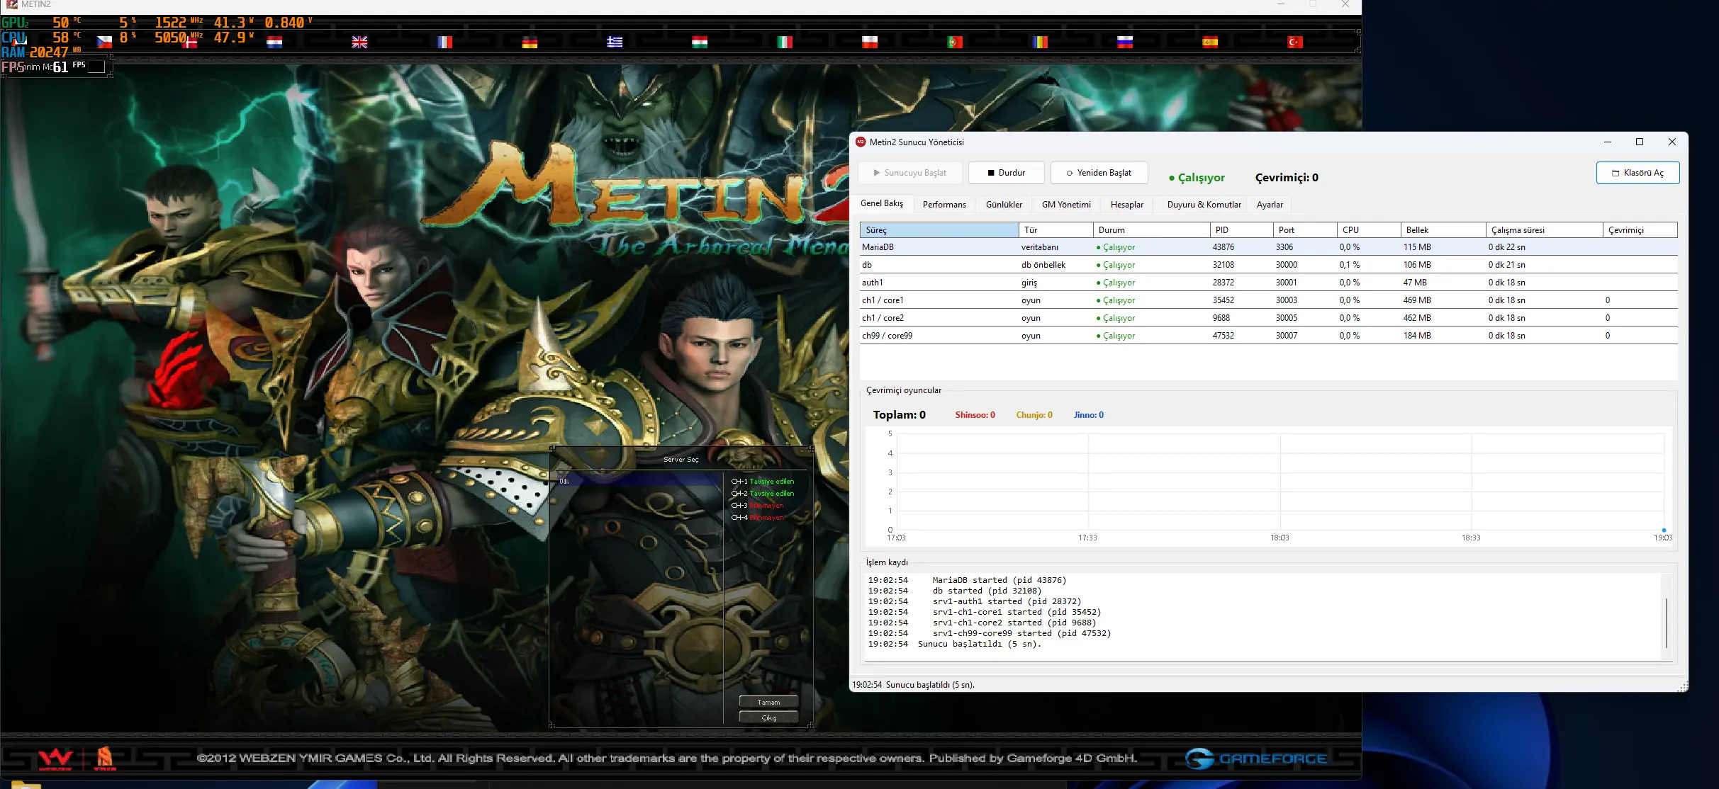Pick the Russian flag icon

click(1125, 42)
